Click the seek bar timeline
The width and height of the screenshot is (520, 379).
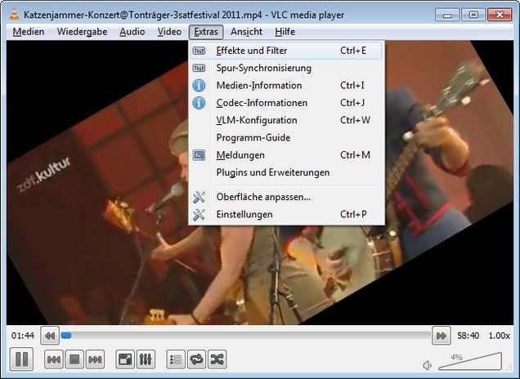click(245, 336)
